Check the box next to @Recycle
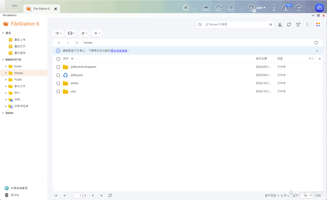The width and height of the screenshot is (327, 200). tap(58, 75)
